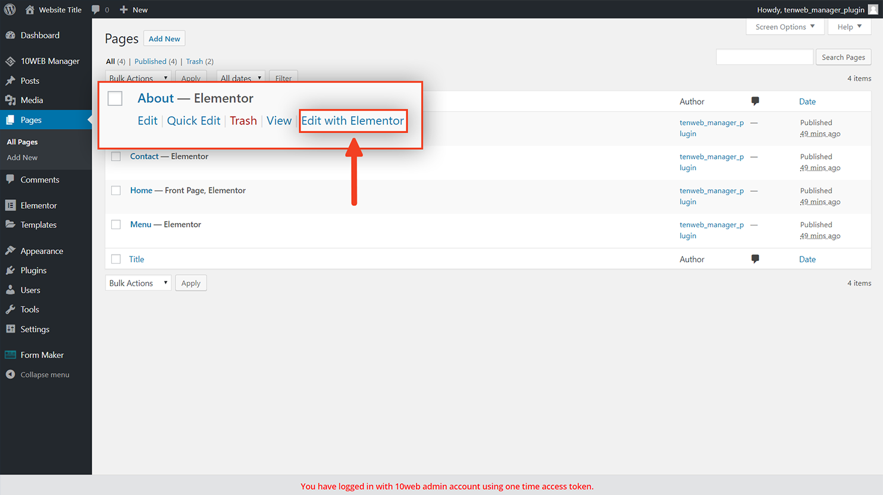Click Howdy, tenweb_manager_plugin account text
The width and height of the screenshot is (883, 495).
point(810,10)
